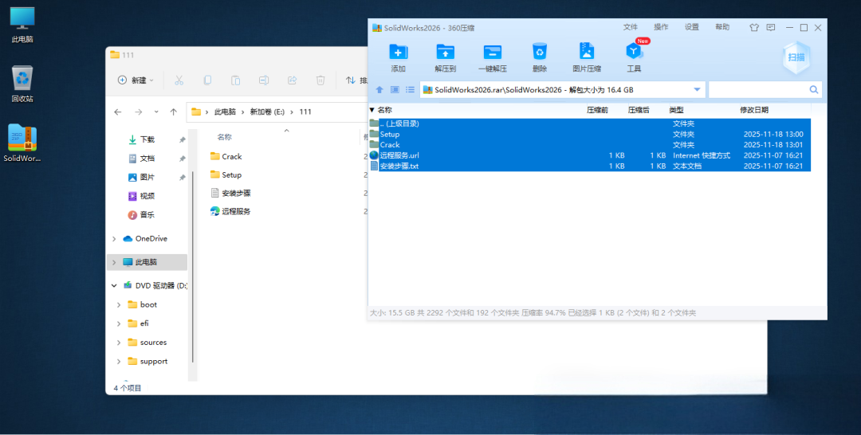Click the 扫描 (Scan) hexagon button

coord(796,57)
